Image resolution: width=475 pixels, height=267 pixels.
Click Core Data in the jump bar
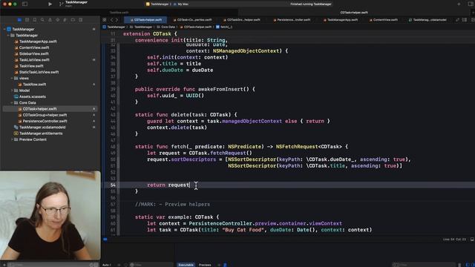[x=168, y=27]
